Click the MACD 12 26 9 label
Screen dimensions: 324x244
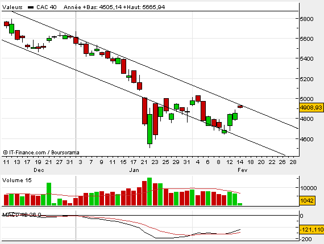(22, 215)
